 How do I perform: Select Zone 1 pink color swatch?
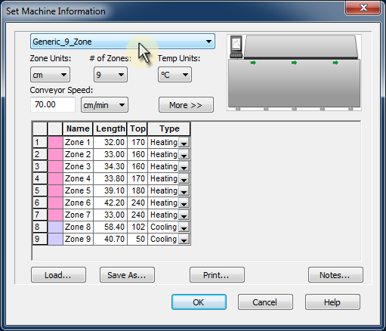55,142
